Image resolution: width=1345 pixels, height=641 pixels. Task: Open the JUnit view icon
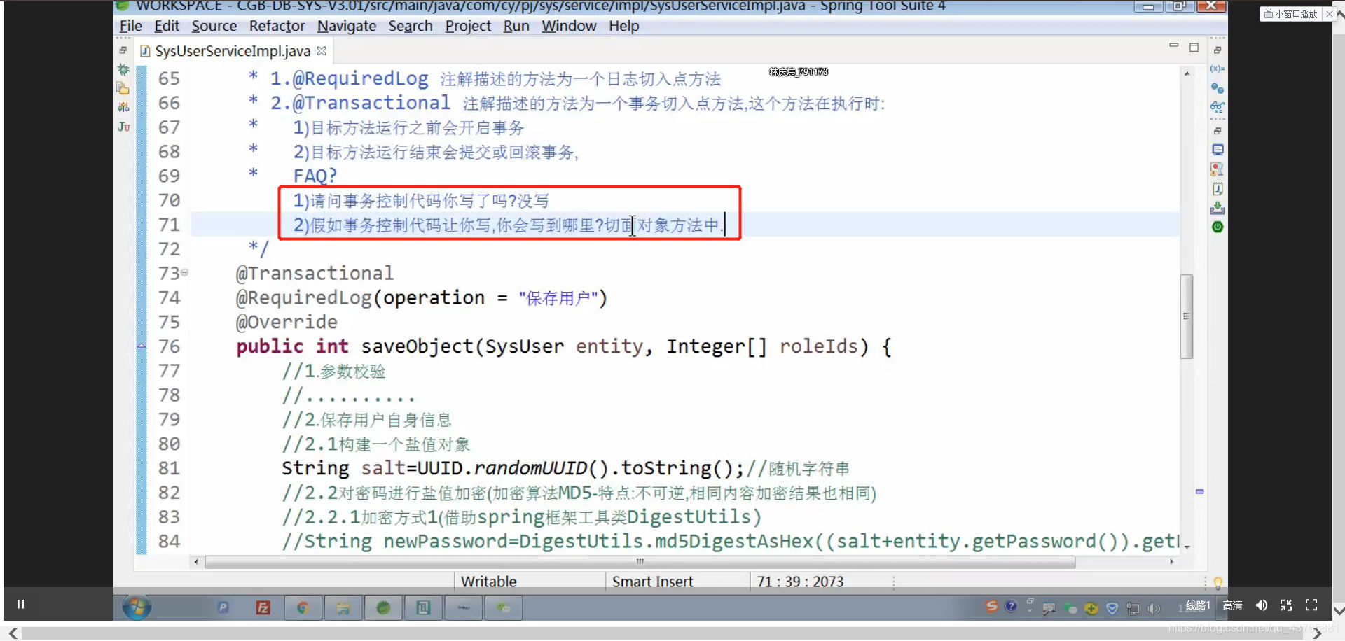point(123,127)
